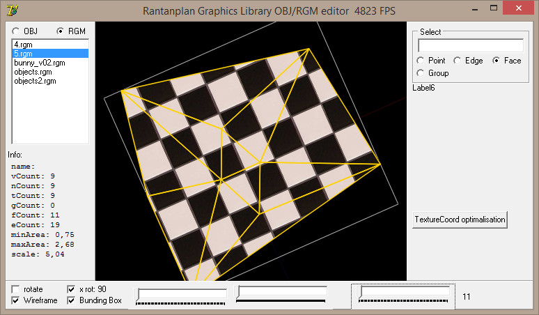Select the RGM radio button
The image size is (539, 315).
point(61,31)
